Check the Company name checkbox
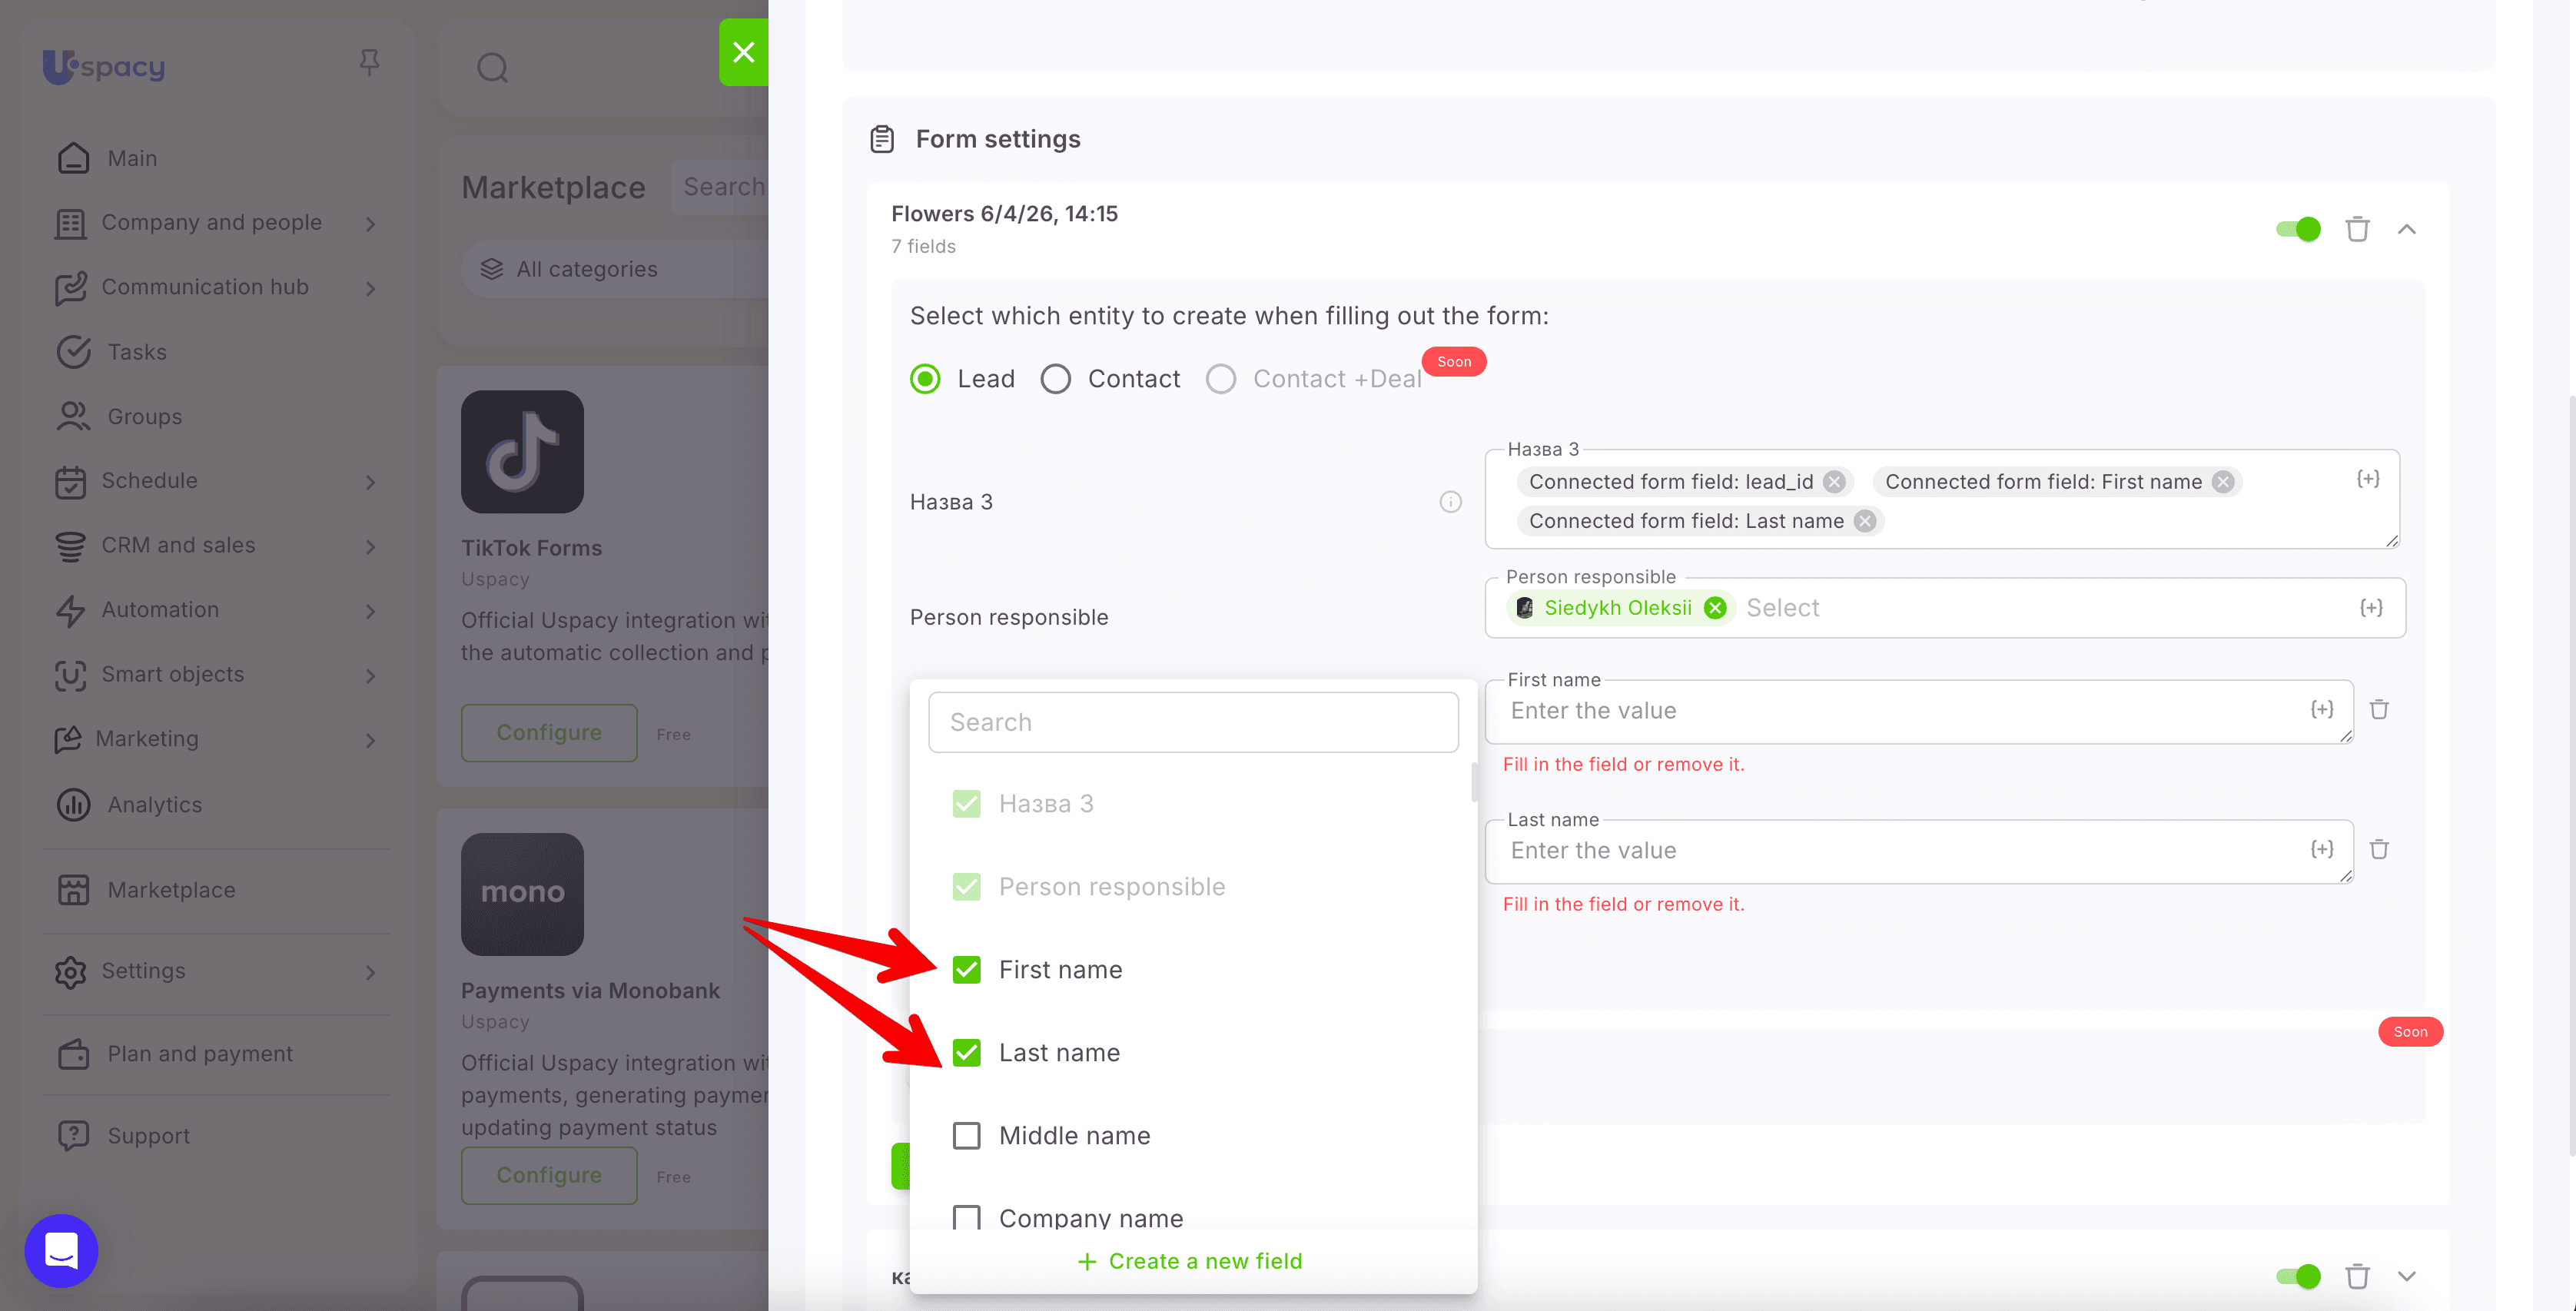 click(x=966, y=1217)
